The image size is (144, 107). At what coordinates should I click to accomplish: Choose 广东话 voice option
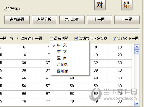70,65
